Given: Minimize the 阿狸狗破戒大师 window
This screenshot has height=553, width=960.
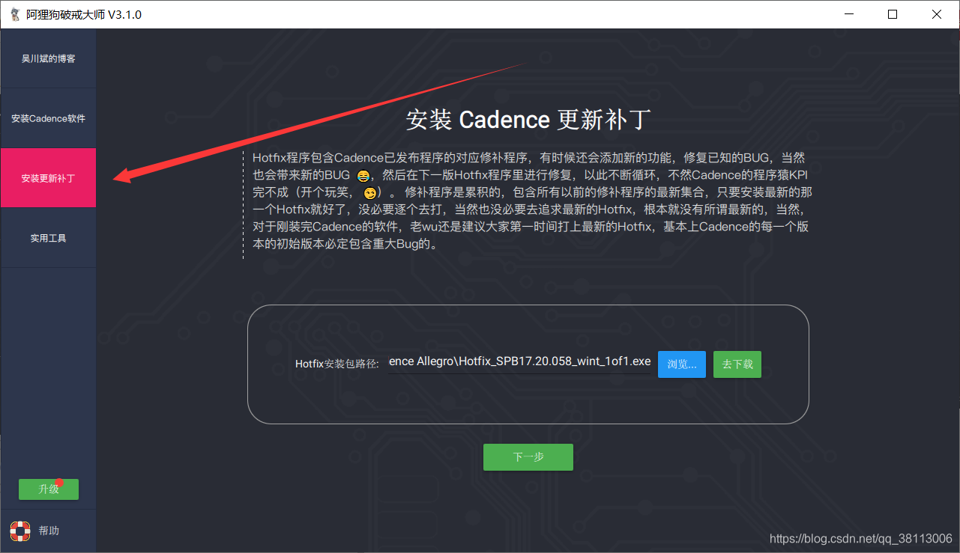Looking at the screenshot, I should (x=849, y=14).
